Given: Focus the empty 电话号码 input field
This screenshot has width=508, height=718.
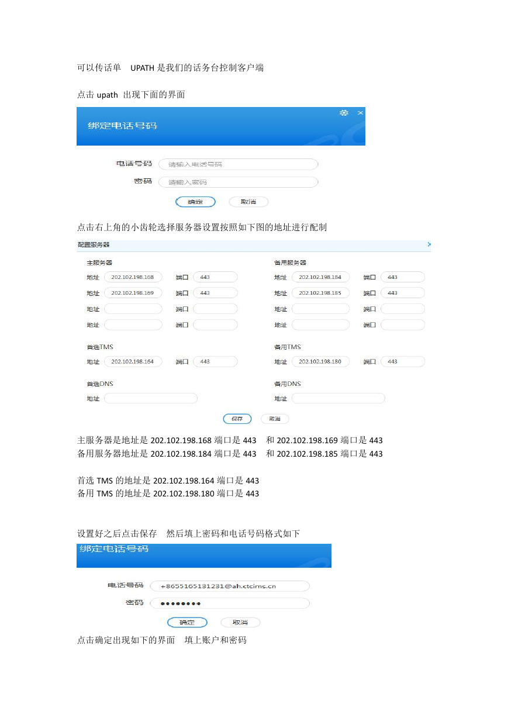Looking at the screenshot, I should [239, 164].
